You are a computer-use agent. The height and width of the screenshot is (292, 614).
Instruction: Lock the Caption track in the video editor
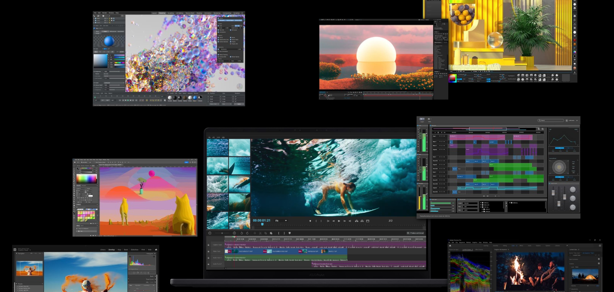tap(208, 245)
